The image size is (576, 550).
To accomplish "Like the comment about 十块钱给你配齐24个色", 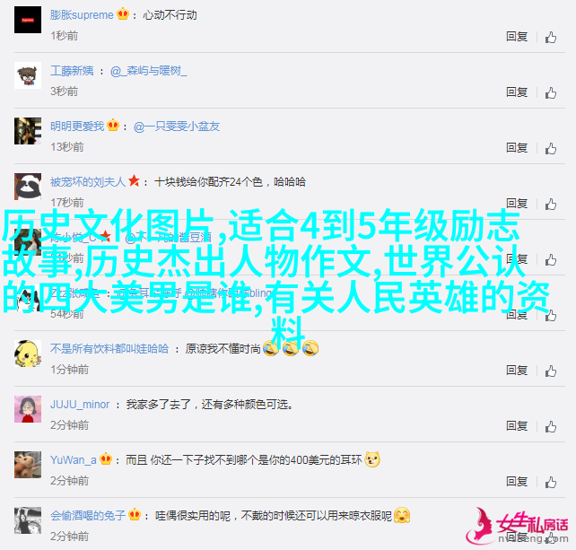I will (550, 204).
